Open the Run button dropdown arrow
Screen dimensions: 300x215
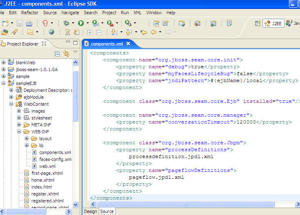pos(88,23)
